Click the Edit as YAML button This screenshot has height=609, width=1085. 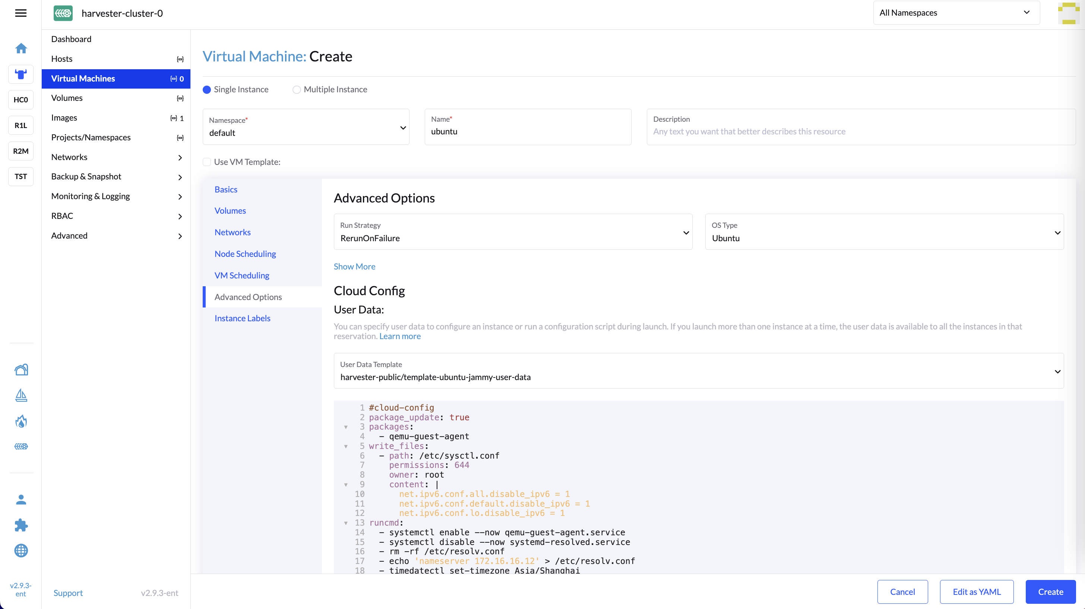point(976,592)
